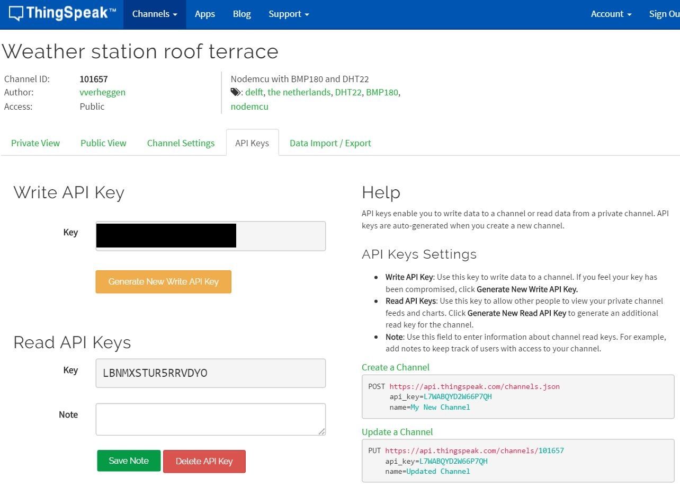Click the Read API Key field

tap(210, 373)
